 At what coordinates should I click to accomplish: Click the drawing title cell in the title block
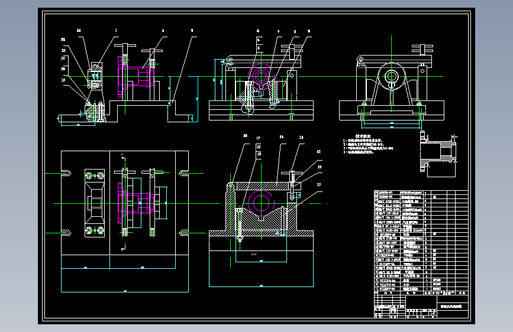tap(453, 307)
